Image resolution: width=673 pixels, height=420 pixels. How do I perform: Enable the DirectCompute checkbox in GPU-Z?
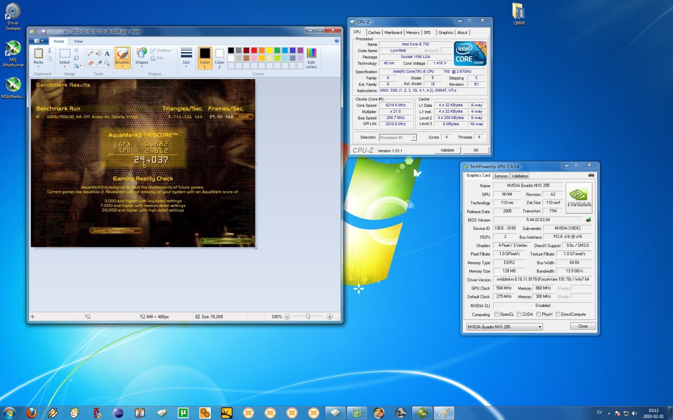point(558,314)
